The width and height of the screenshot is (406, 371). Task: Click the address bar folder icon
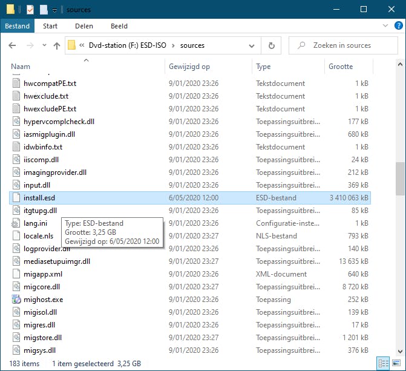click(x=71, y=45)
